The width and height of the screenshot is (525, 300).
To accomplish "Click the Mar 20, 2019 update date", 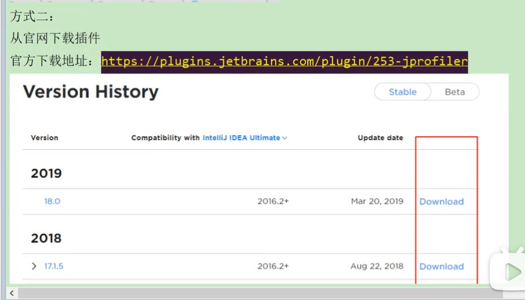I will pos(377,202).
